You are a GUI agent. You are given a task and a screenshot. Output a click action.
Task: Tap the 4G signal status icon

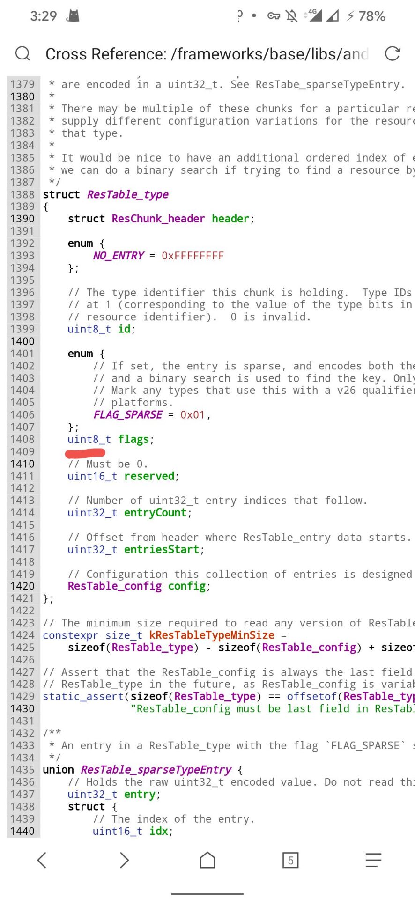coord(313,15)
